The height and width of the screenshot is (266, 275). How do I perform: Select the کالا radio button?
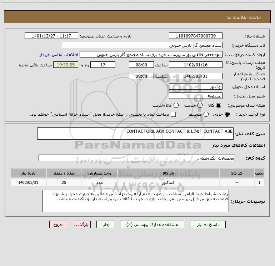(219, 105)
